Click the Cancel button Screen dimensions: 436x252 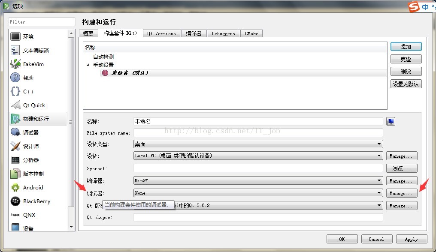[376, 239]
